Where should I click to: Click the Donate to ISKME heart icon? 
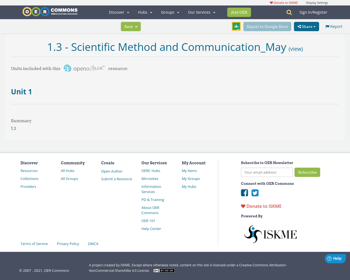(x=243, y=206)
